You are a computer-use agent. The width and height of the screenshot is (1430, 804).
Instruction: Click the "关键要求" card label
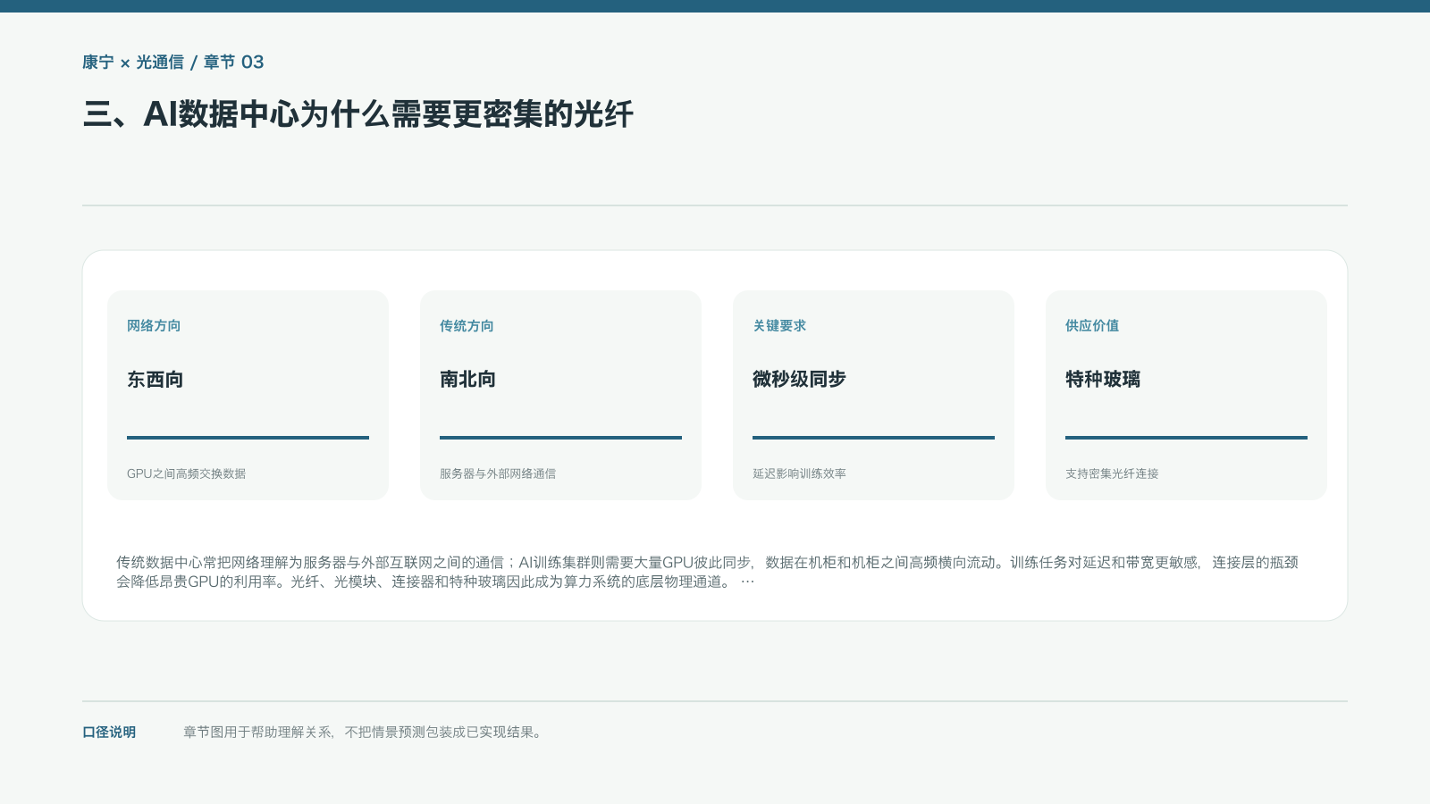(x=779, y=326)
